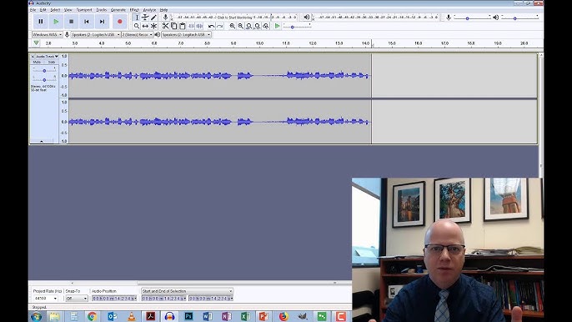Close the Audio Track with X button

[x=33, y=56]
